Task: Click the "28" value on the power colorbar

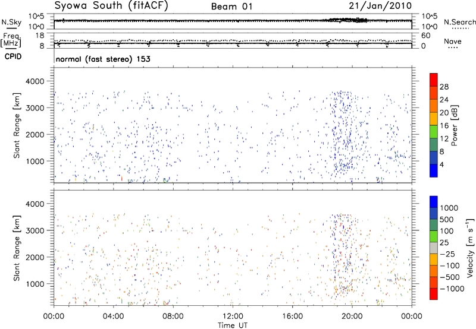Action: coord(444,87)
